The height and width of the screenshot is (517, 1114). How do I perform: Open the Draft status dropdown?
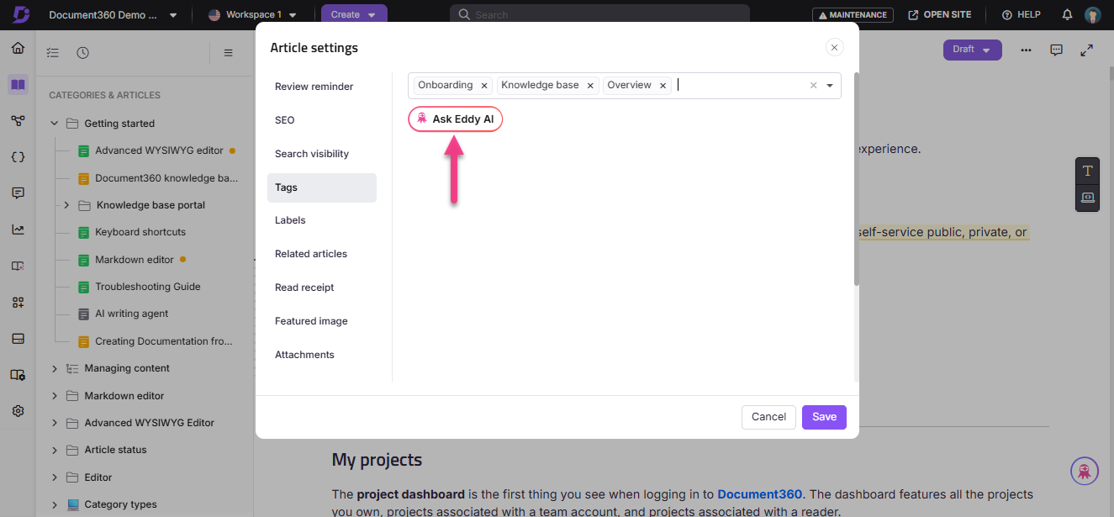click(972, 50)
